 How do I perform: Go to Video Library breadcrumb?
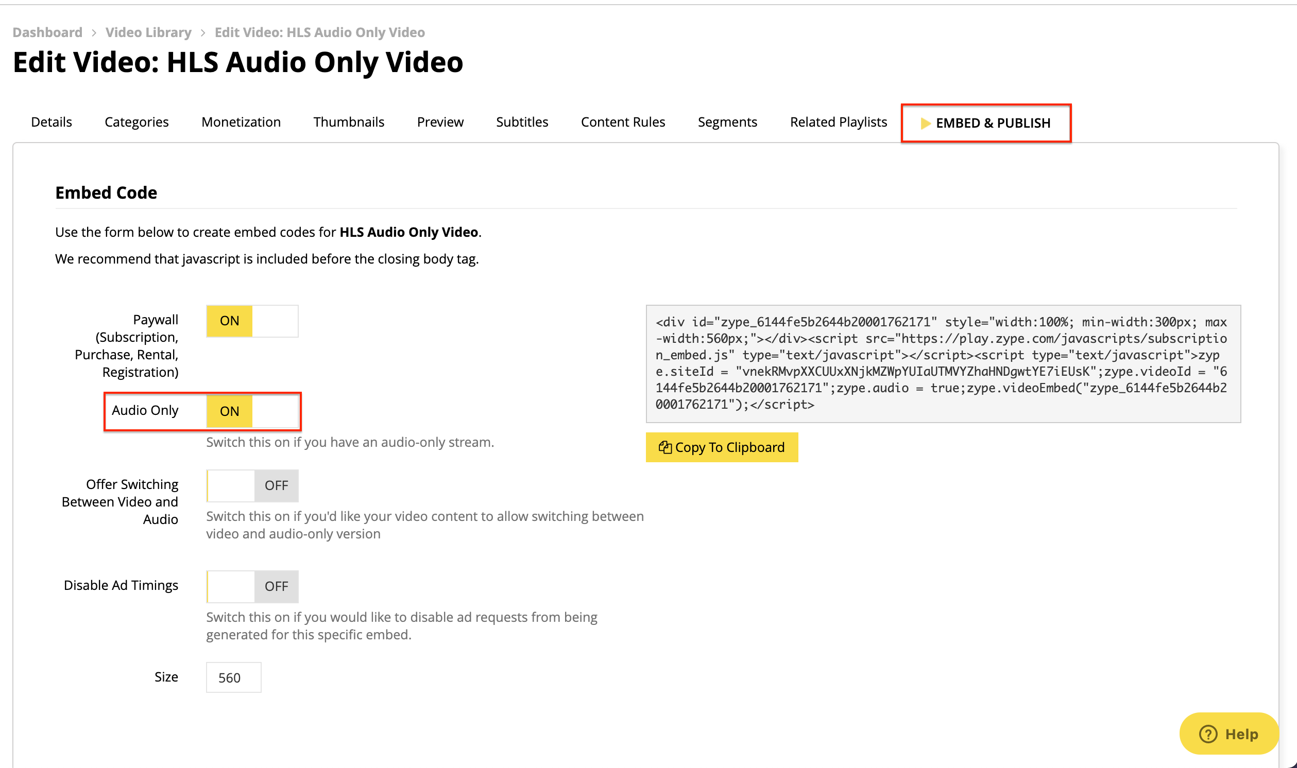(x=148, y=32)
